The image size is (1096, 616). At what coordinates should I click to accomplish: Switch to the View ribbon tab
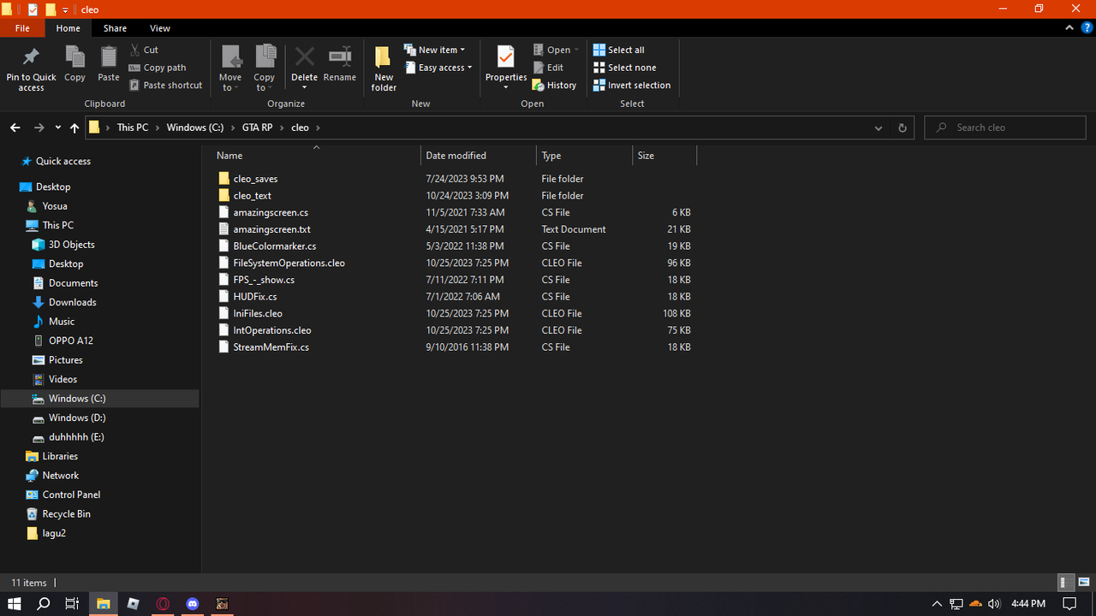tap(159, 28)
